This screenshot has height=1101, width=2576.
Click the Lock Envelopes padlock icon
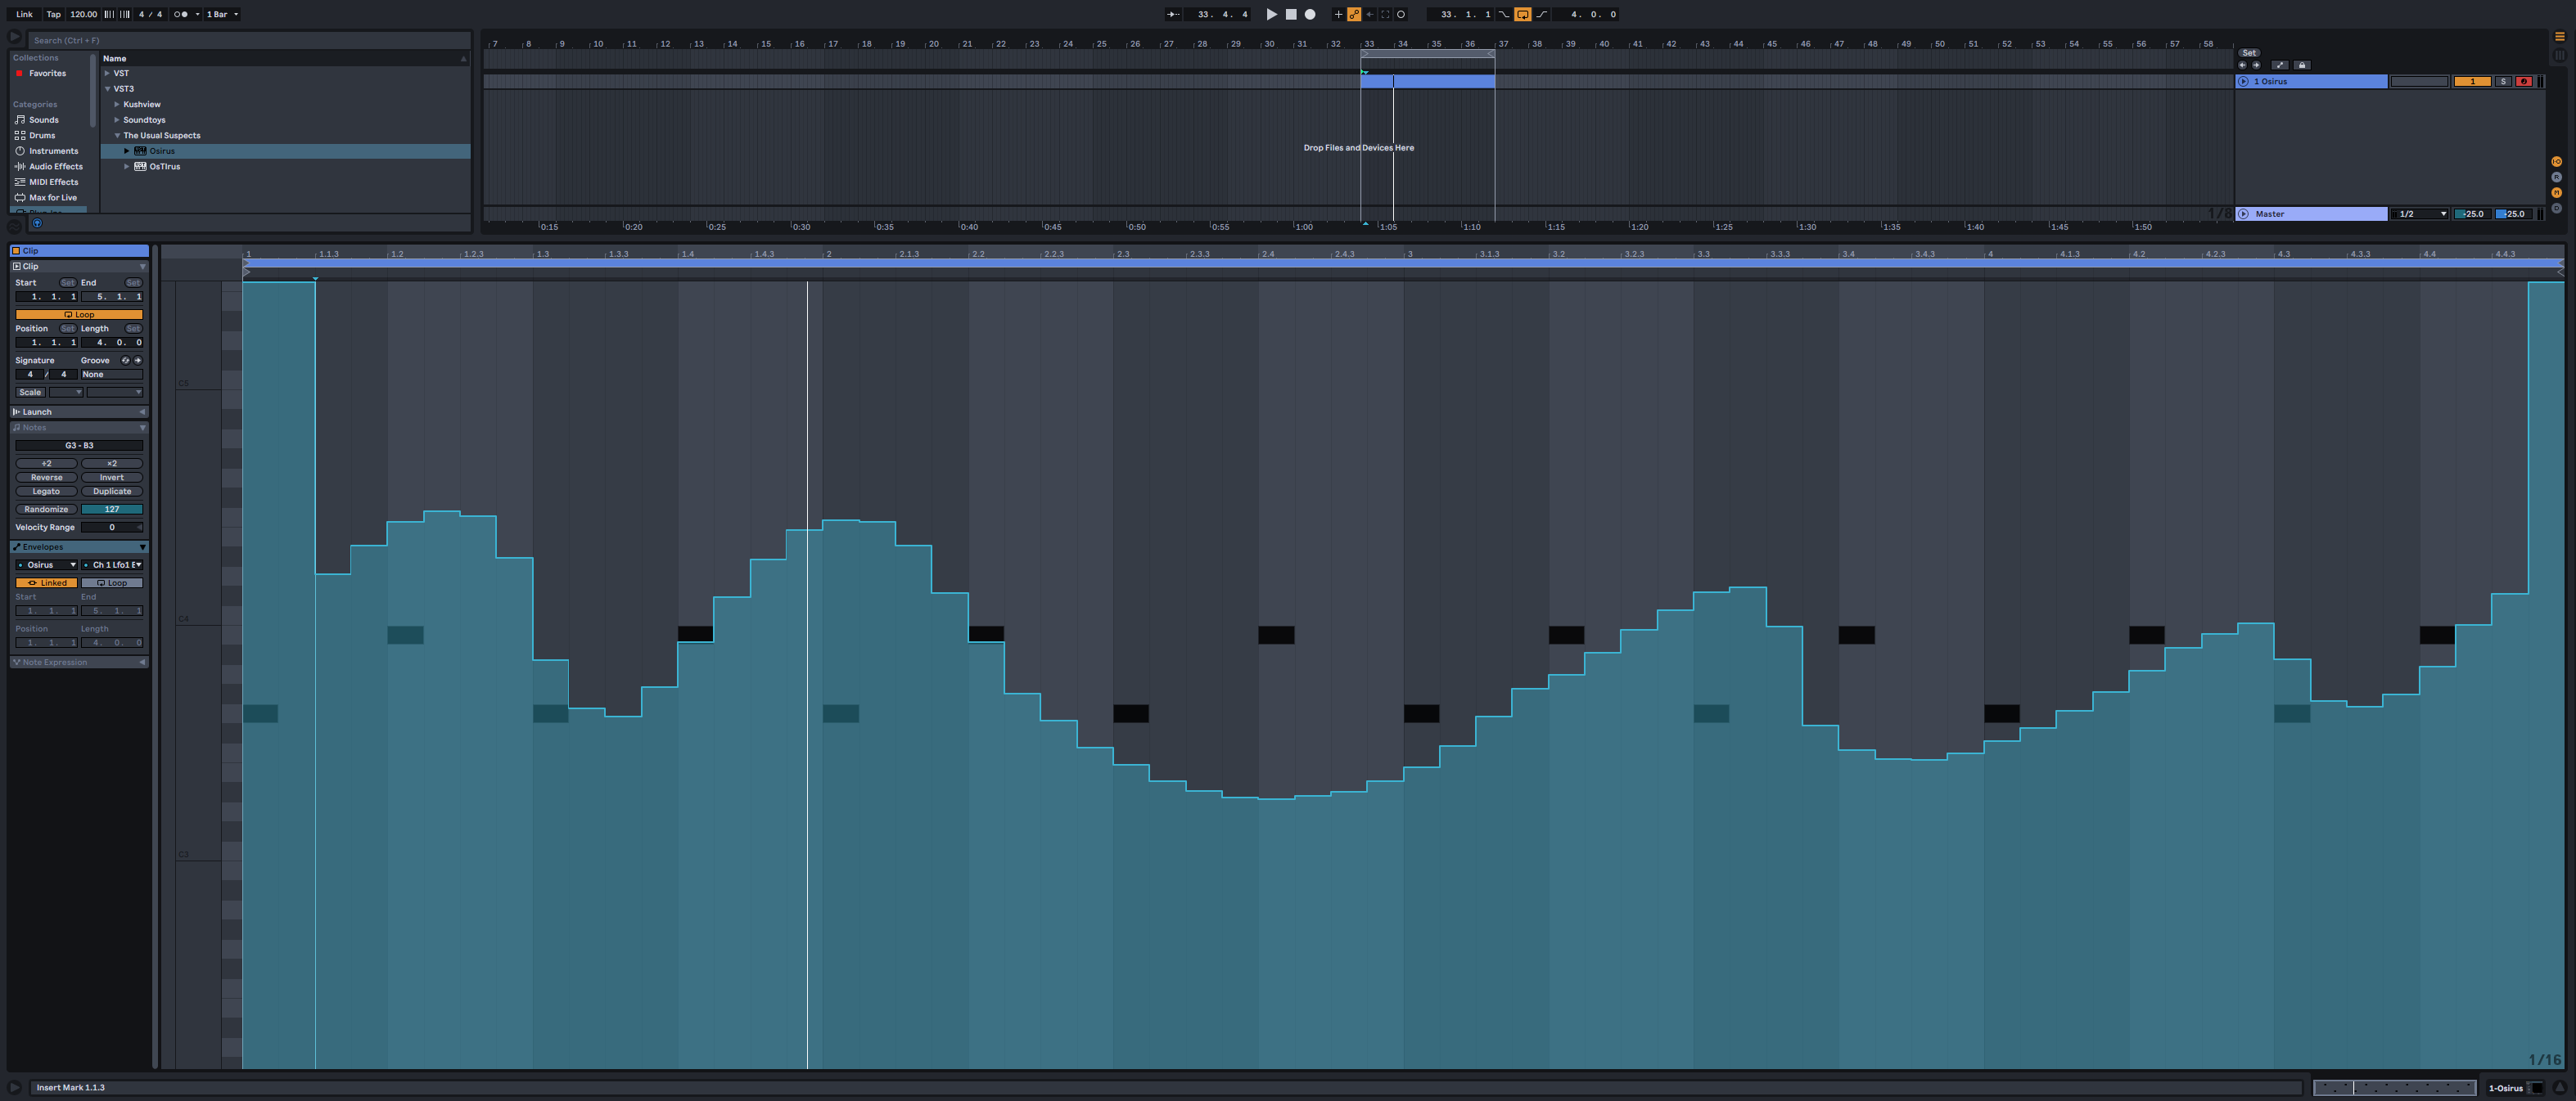[x=2301, y=65]
